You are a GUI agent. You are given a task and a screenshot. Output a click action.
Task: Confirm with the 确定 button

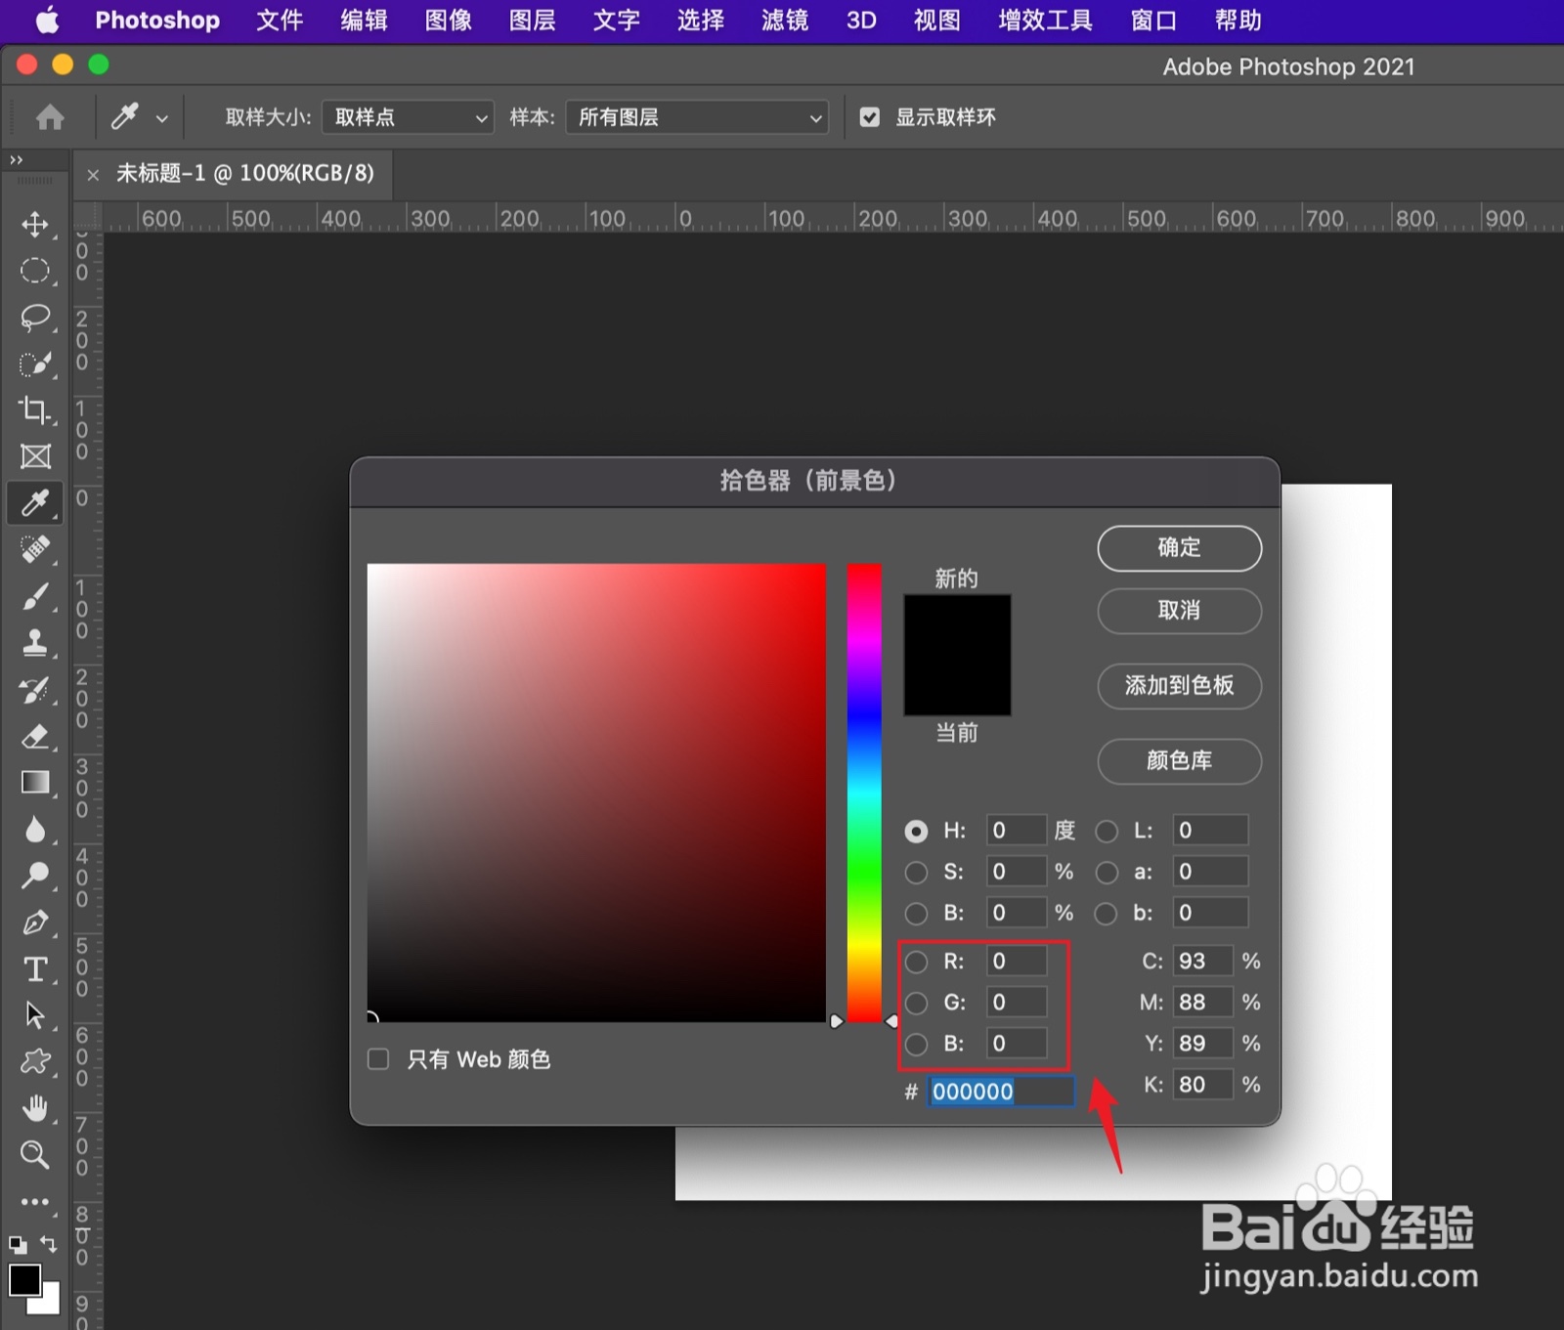pyautogui.click(x=1179, y=547)
